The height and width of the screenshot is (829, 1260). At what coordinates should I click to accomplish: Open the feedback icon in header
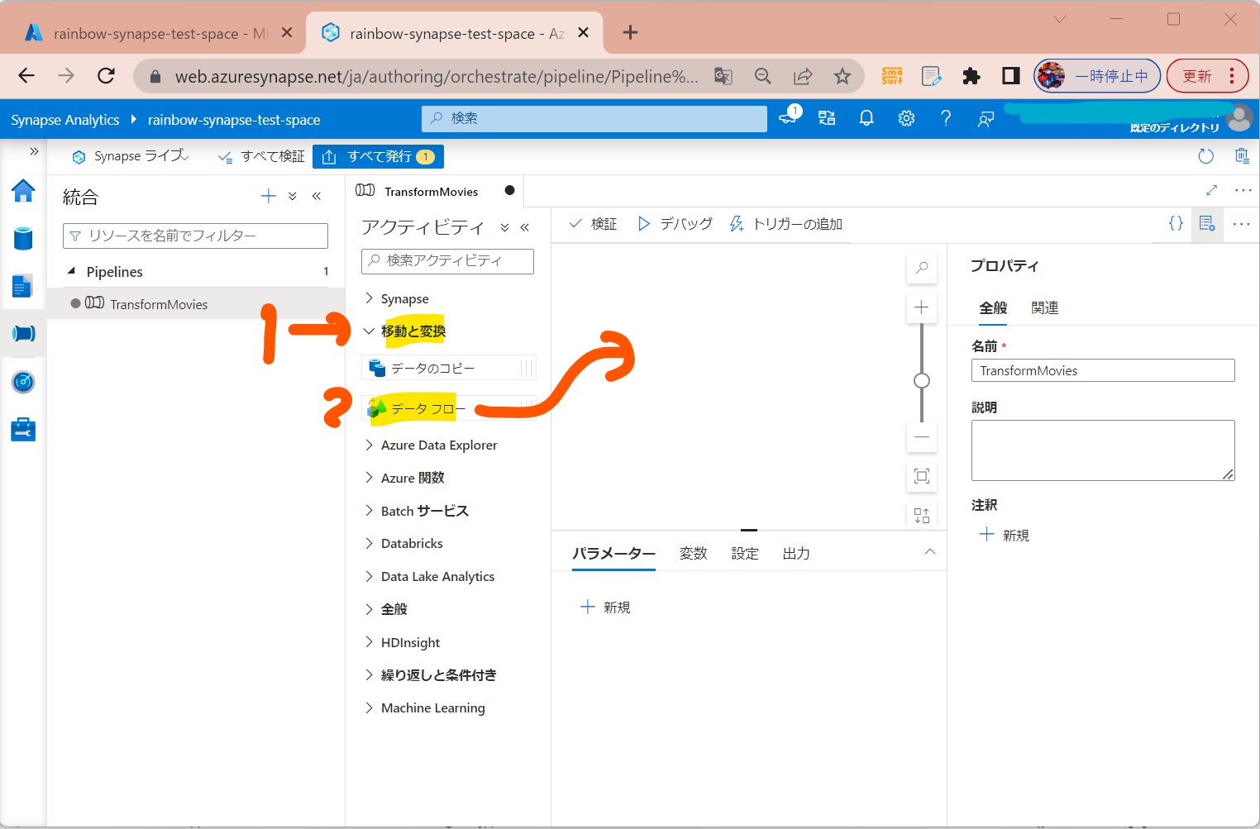986,119
